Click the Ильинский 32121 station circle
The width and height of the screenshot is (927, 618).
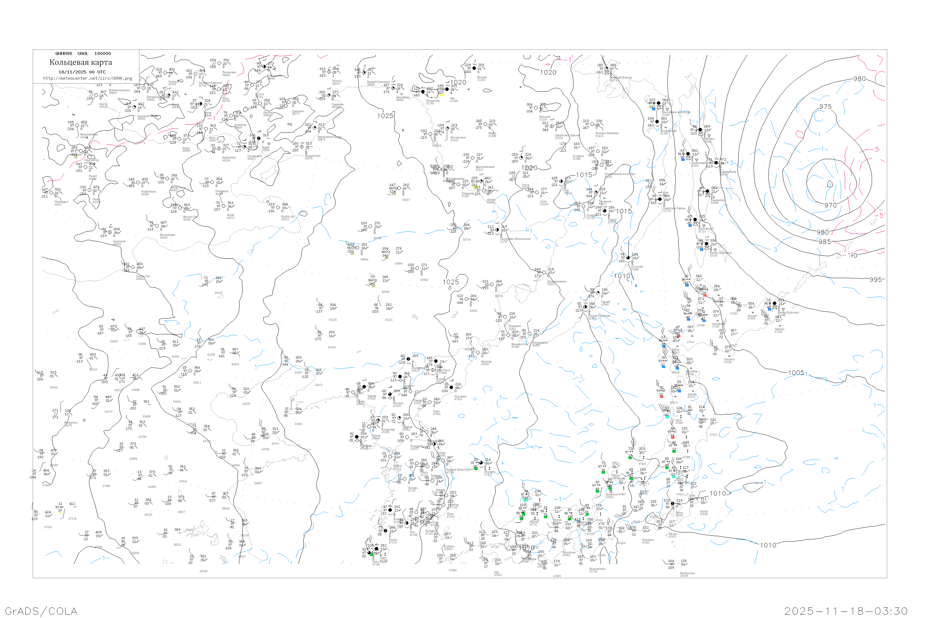[695, 220]
